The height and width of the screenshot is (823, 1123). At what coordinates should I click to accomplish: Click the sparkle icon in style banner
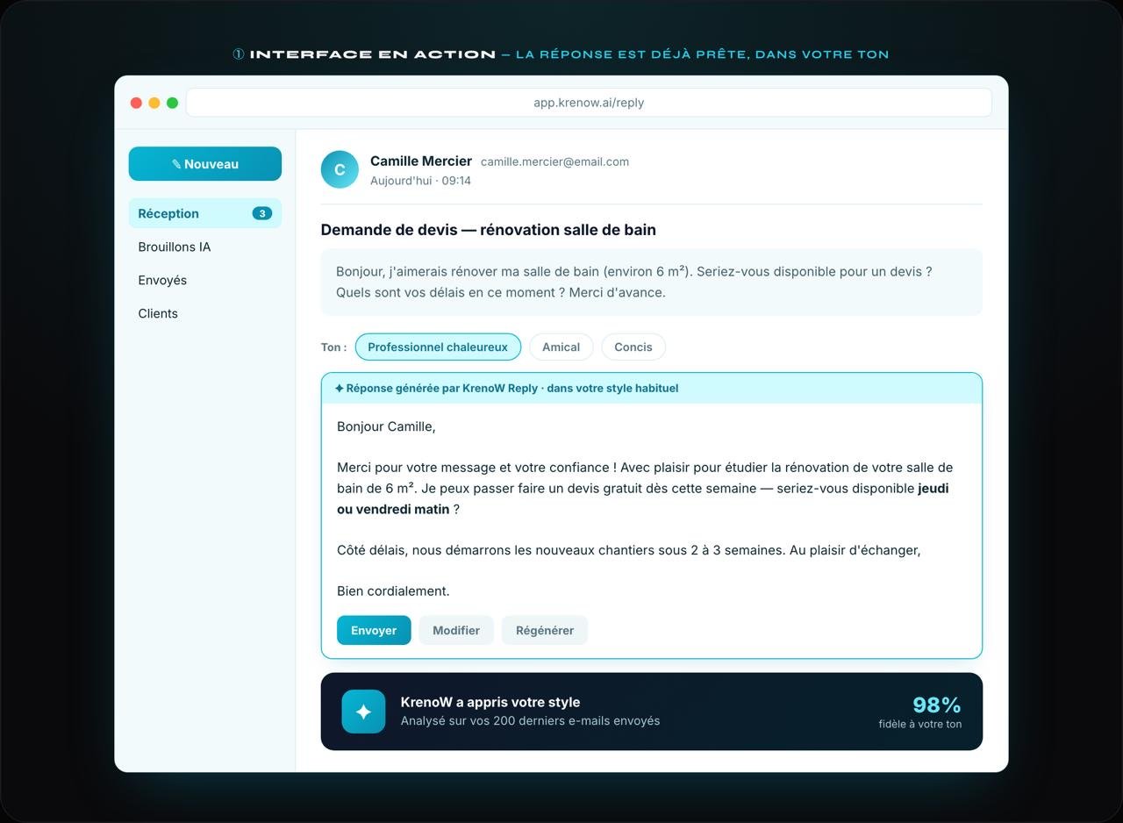pyautogui.click(x=363, y=712)
